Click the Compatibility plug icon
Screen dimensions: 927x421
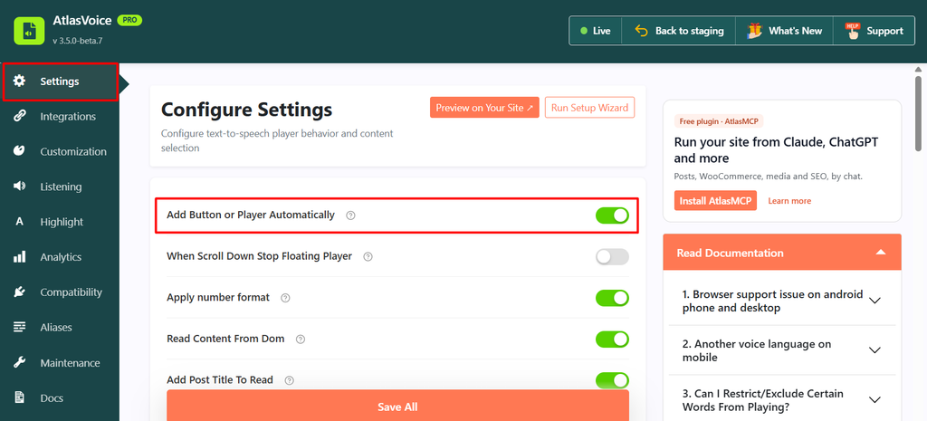point(20,292)
